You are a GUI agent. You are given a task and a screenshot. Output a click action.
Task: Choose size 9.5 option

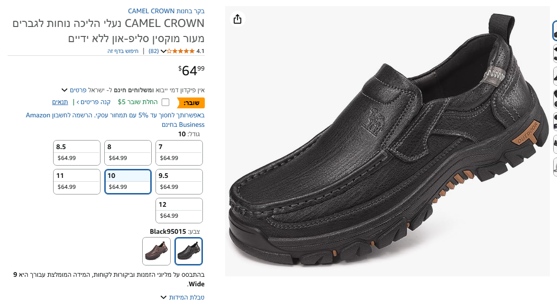tap(179, 181)
